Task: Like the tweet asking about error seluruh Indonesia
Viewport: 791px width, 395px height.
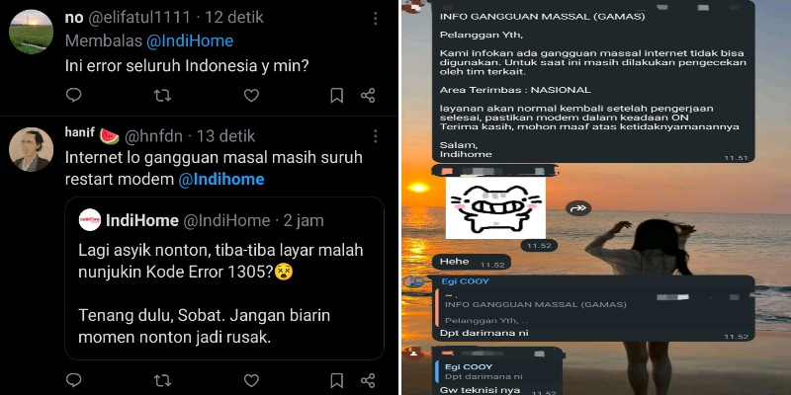Action: [251, 95]
